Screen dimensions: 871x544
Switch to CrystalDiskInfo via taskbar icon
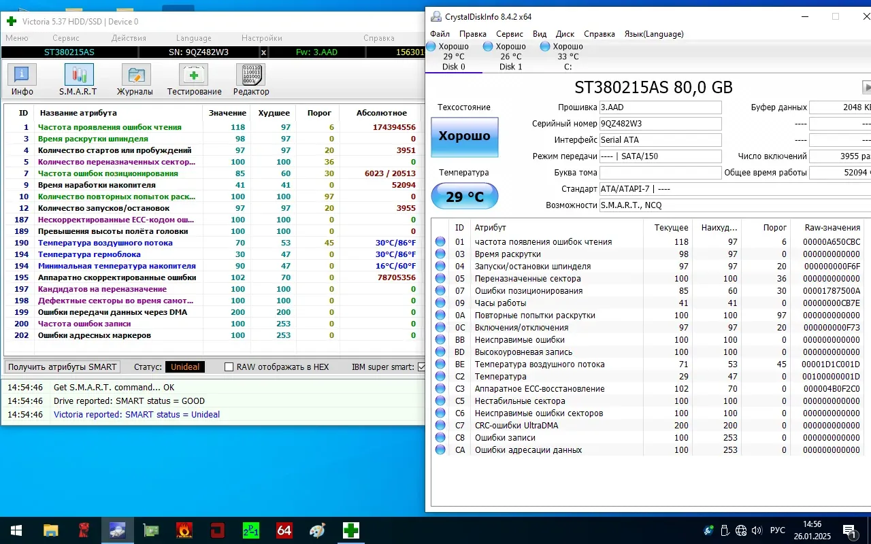click(x=117, y=530)
